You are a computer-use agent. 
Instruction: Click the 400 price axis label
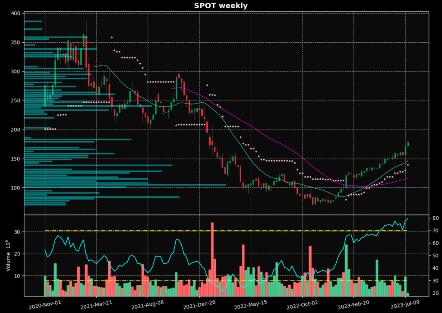[x=16, y=13]
